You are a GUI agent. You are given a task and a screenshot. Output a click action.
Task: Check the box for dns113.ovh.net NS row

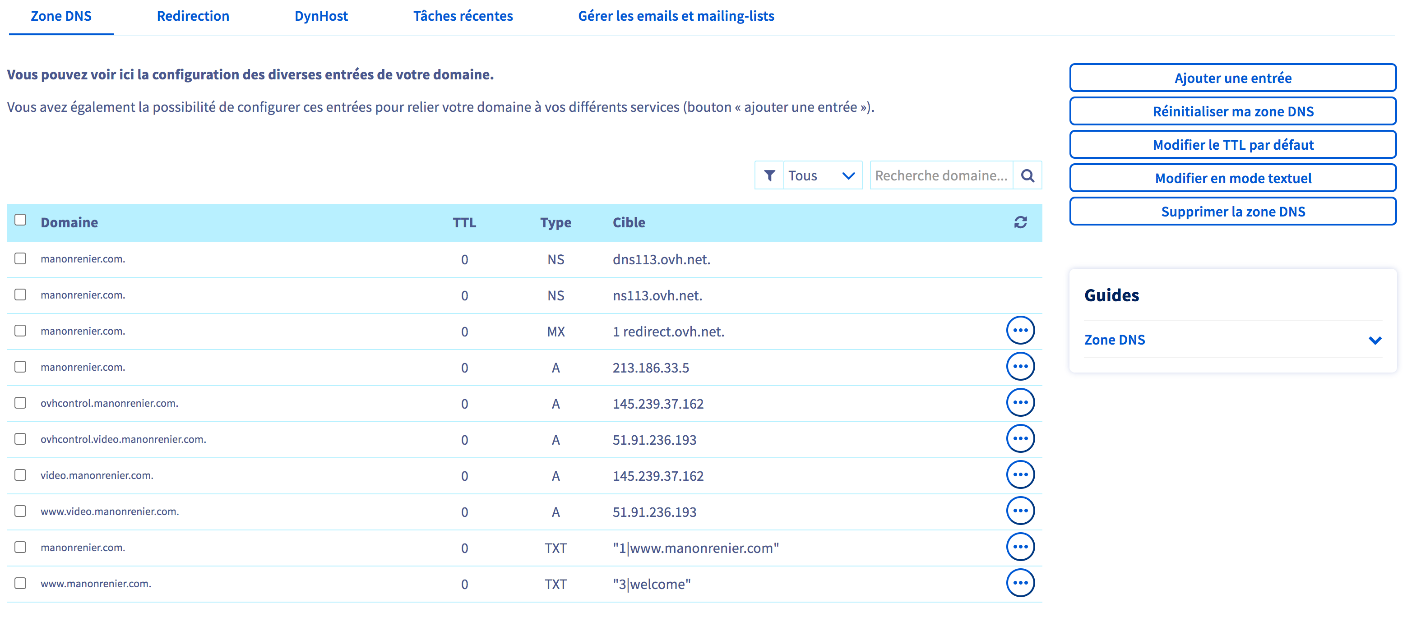[20, 258]
